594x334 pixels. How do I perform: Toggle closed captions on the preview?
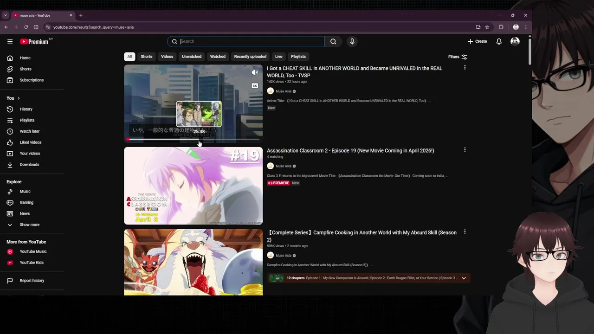255,86
